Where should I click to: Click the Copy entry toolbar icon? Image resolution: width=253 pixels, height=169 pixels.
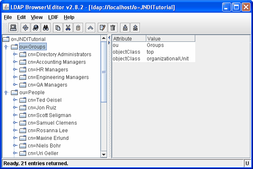tap(58, 28)
